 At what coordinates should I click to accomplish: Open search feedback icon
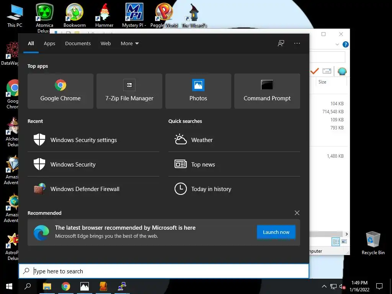[x=281, y=43]
